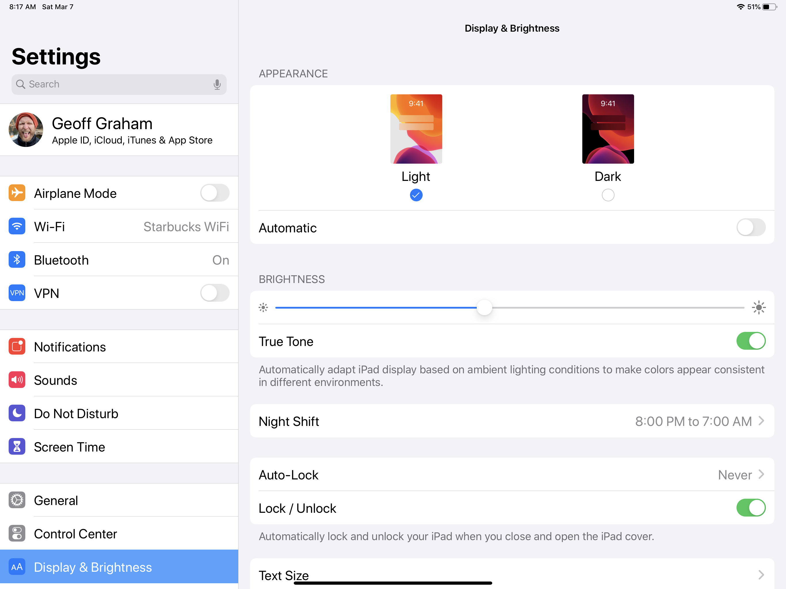Image resolution: width=786 pixels, height=589 pixels.
Task: Open Do Not Disturb settings
Action: [x=119, y=413]
